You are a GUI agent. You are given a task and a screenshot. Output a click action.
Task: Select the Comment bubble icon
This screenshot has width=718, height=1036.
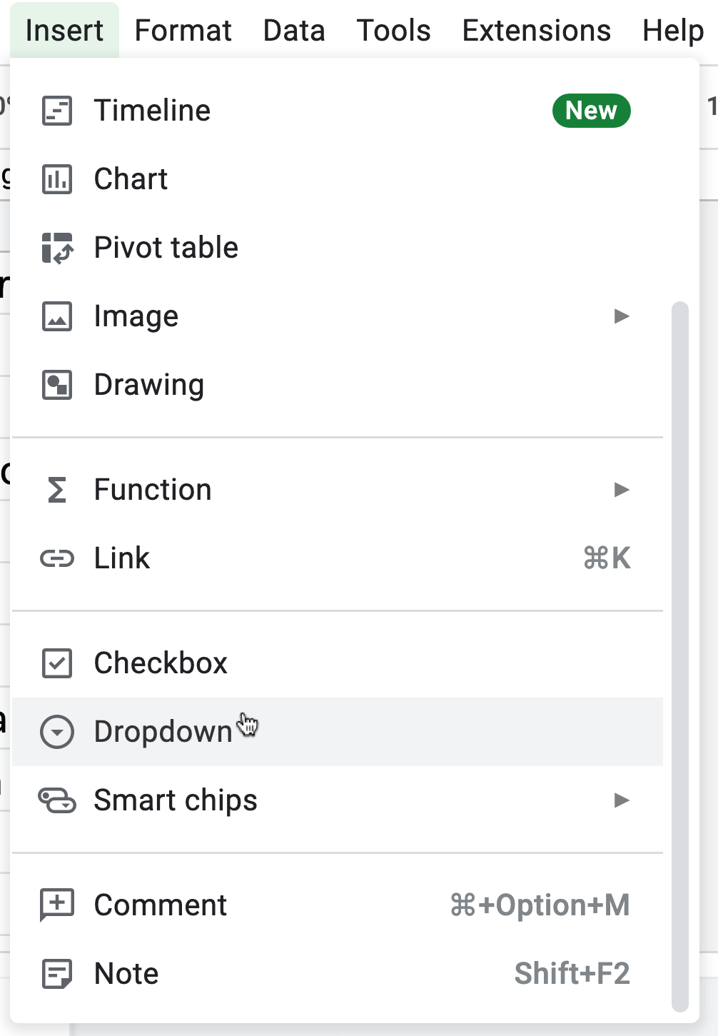56,905
